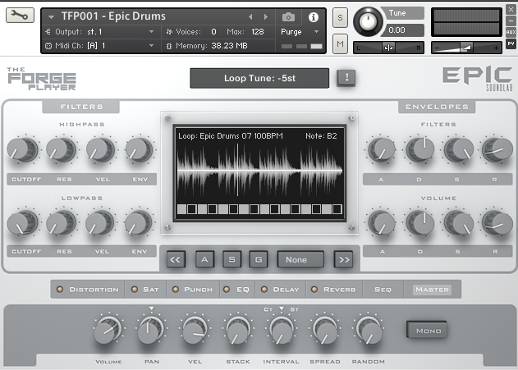Click the Mono button
518x370 pixels.
coord(428,331)
